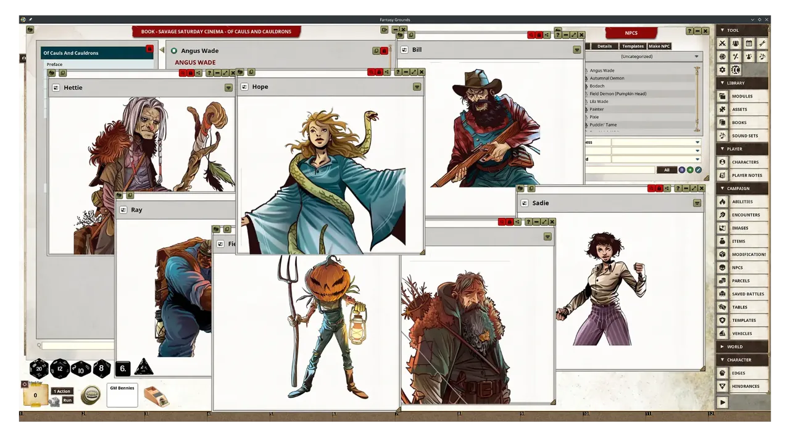Roll the d8 die

click(102, 369)
